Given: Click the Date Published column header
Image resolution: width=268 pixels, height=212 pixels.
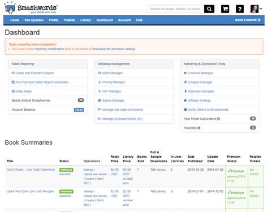Looking at the screenshot, I should (195, 159).
